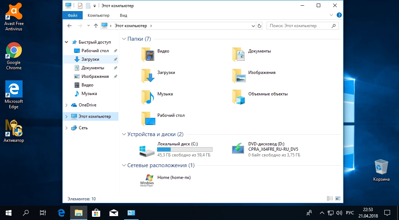This screenshot has width=399, height=220.
Task: Open Активатор desktop shortcut
Action: (14, 131)
